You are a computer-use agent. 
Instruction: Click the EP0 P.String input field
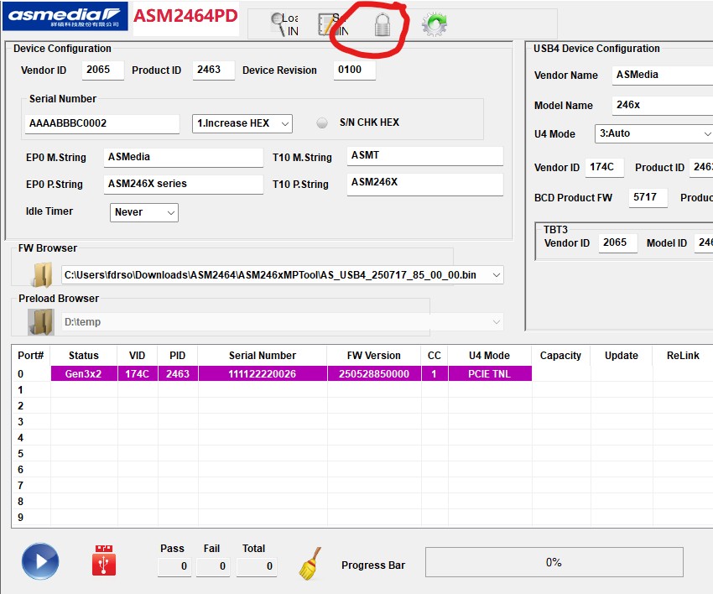click(183, 184)
